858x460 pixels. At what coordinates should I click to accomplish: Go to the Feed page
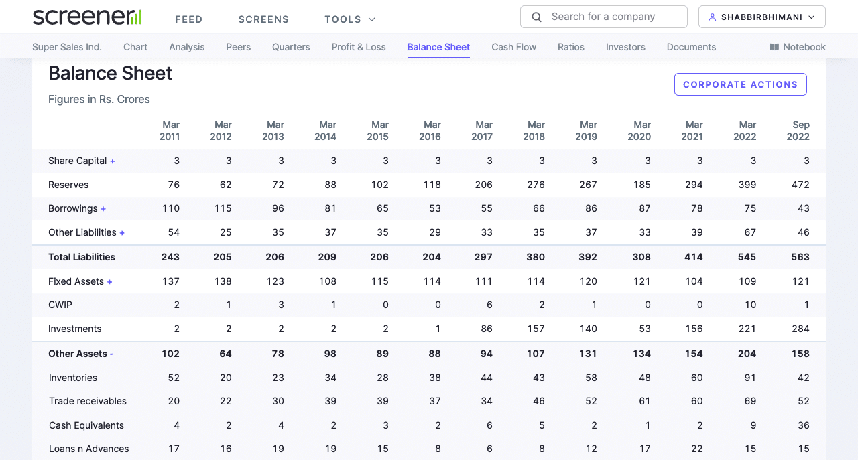pos(189,19)
